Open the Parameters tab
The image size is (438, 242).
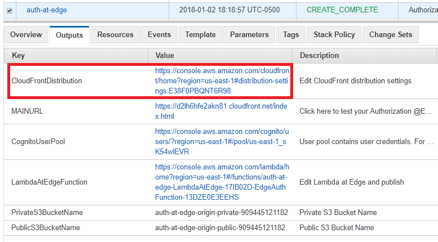249,34
